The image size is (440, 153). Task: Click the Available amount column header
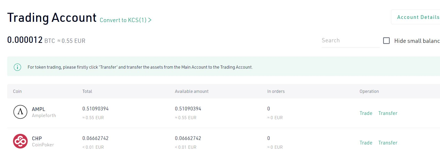pyautogui.click(x=192, y=91)
